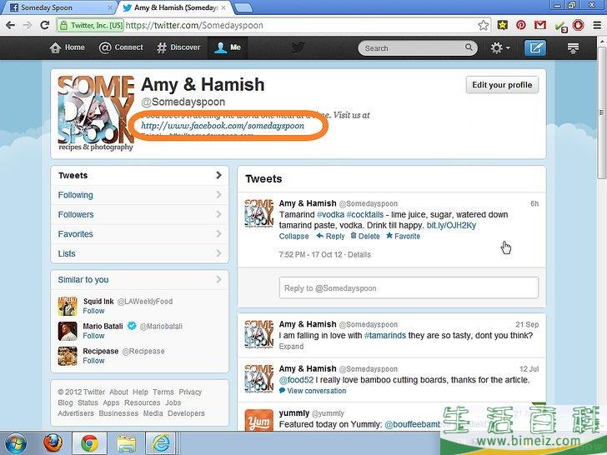The height and width of the screenshot is (455, 607).
Task: Open the Help footer link
Action: coord(140,392)
